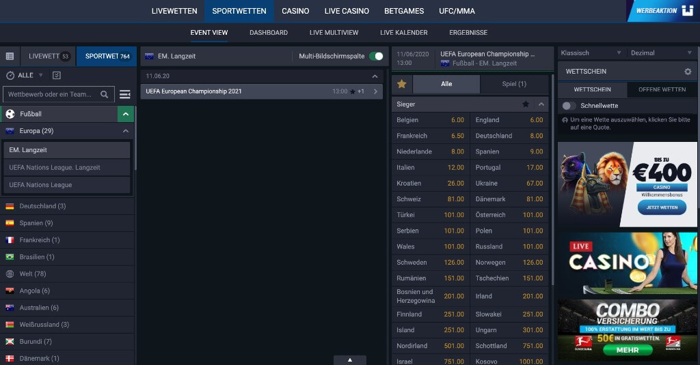
Task: Click JETZT WETTEN casino bonus button
Action: coord(662,207)
